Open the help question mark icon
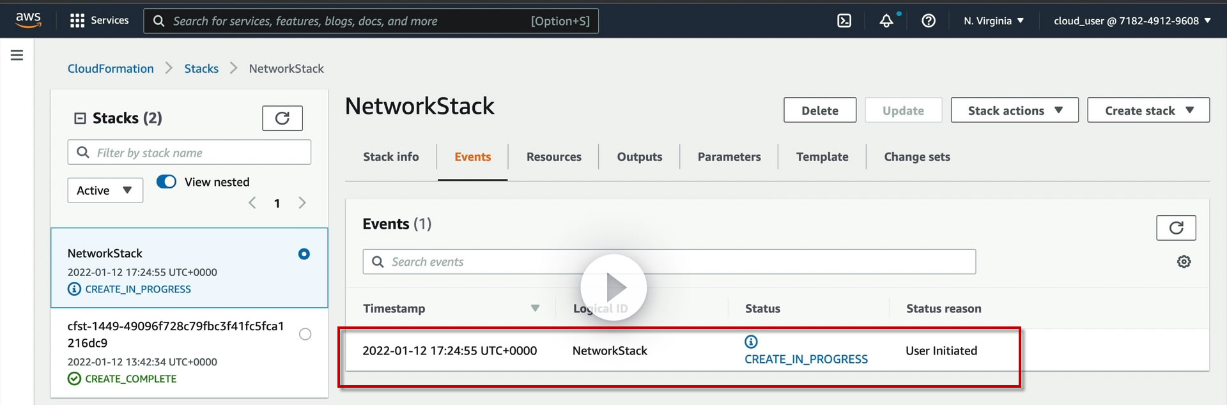This screenshot has width=1227, height=405. click(929, 21)
